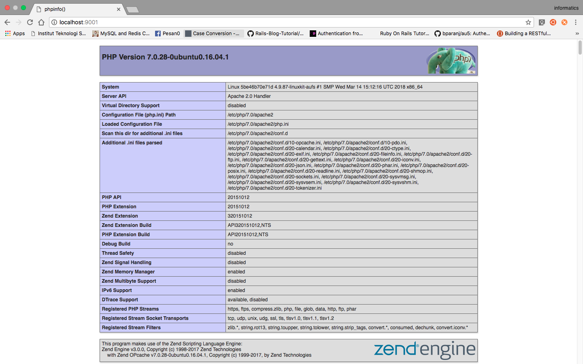583x364 pixels.
Task: Go back using the browser back arrow
Action: 7,22
